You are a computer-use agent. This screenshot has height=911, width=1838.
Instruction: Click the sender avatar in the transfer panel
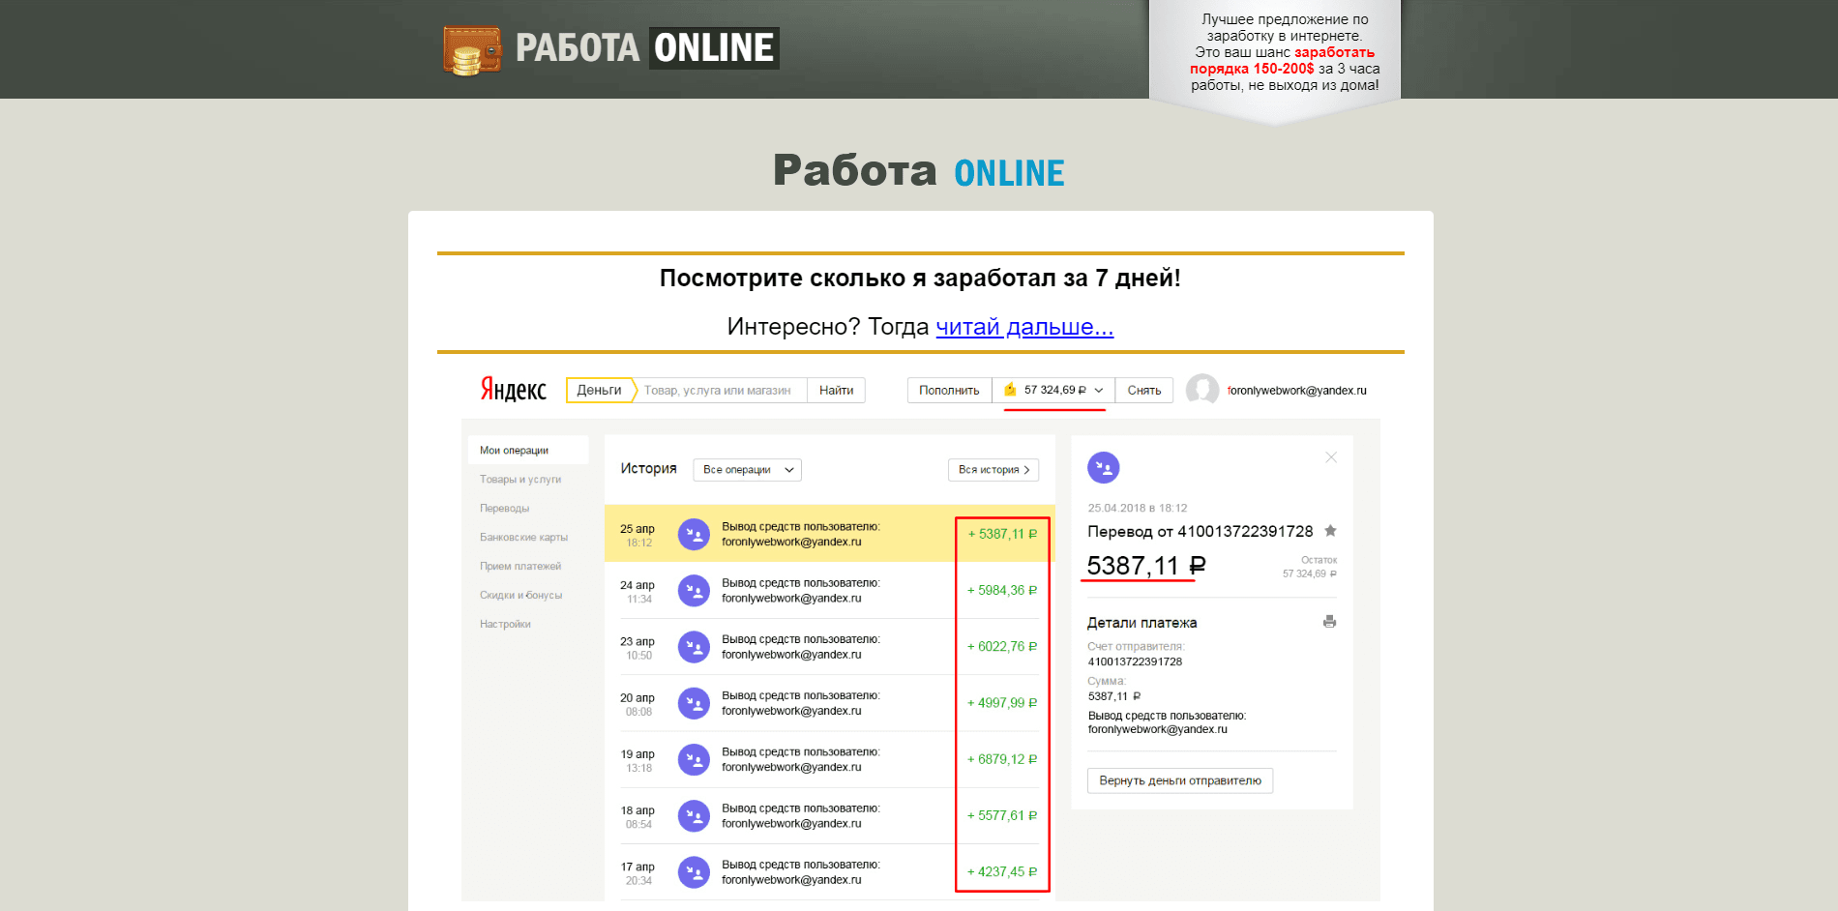[1104, 467]
